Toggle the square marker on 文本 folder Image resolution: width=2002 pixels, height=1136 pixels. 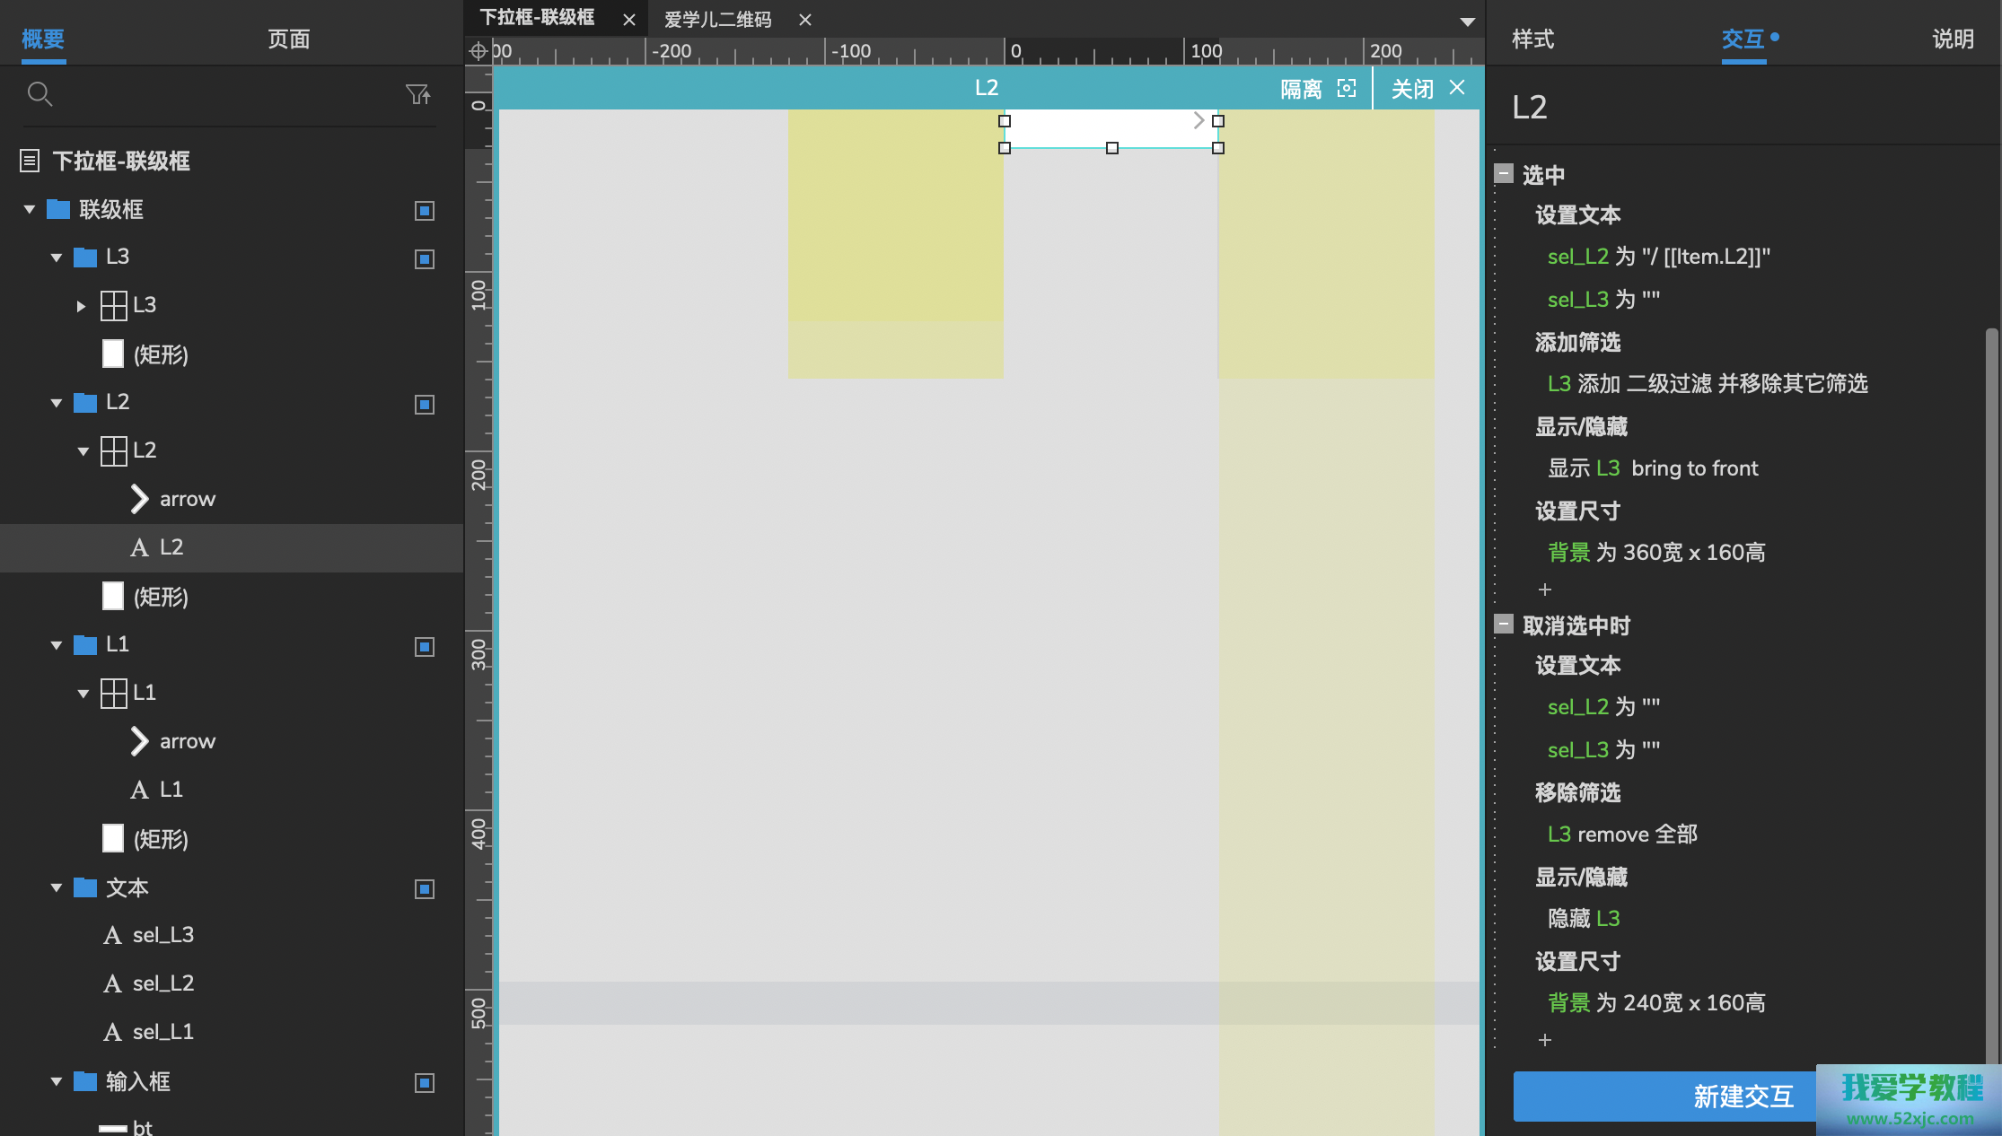[x=425, y=889]
